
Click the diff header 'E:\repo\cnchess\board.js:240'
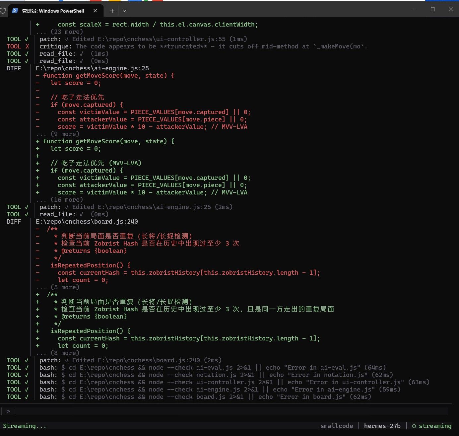point(87,222)
